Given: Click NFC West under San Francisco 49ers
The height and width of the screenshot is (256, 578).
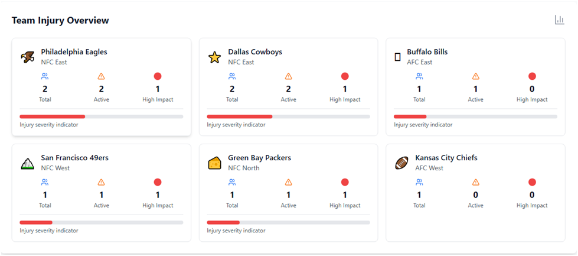Looking at the screenshot, I should coord(55,168).
